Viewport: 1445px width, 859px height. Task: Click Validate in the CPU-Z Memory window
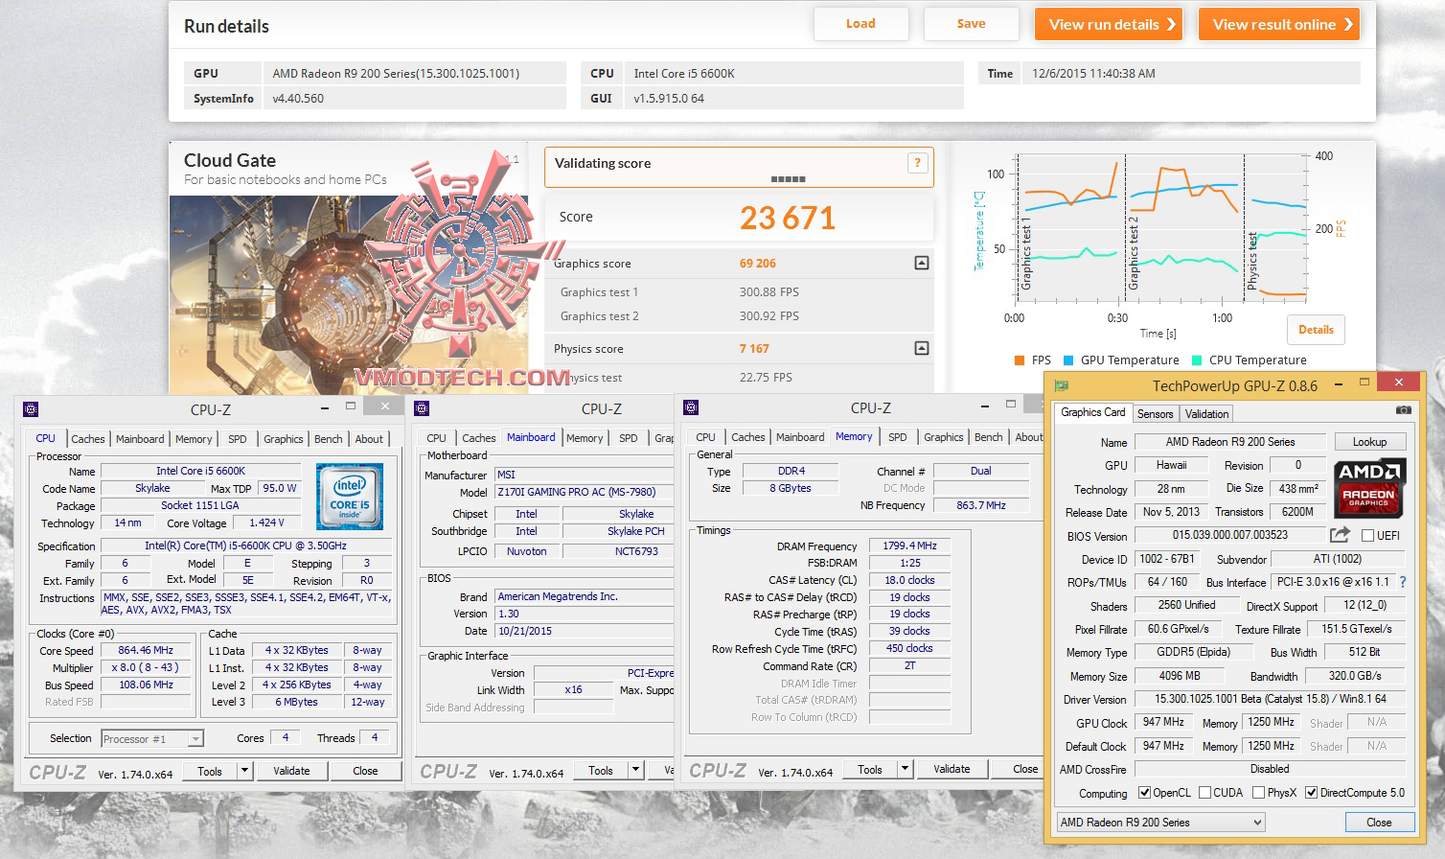click(x=952, y=769)
